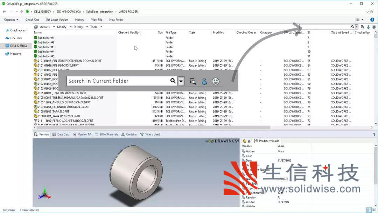Click the part icon of 0101 01015_PIN EXTENSION BOOM
Image resolution: width=378 pixels, height=213 pixels.
coord(35,61)
